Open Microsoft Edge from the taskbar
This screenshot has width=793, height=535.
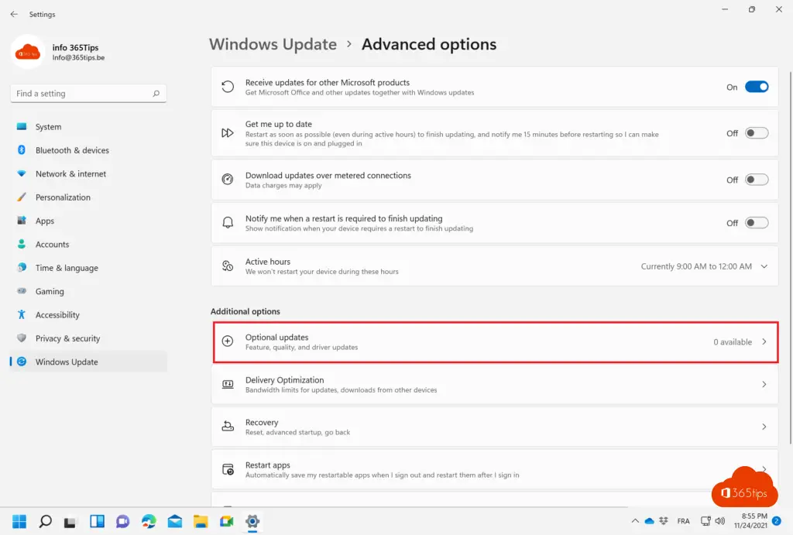tap(149, 521)
